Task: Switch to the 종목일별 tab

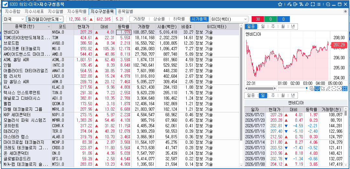Action: tap(125, 11)
